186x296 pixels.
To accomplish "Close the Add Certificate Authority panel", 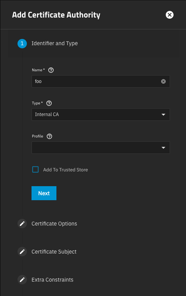I will (x=170, y=15).
